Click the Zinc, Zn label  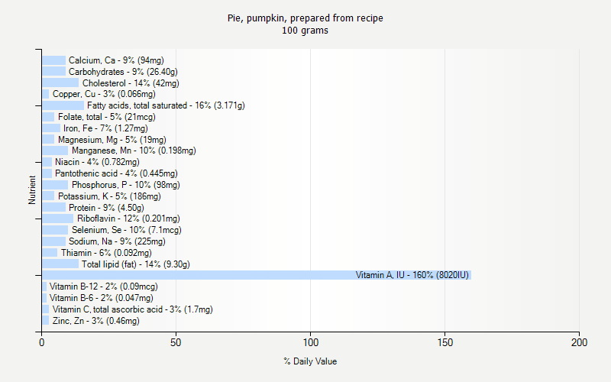click(x=96, y=321)
